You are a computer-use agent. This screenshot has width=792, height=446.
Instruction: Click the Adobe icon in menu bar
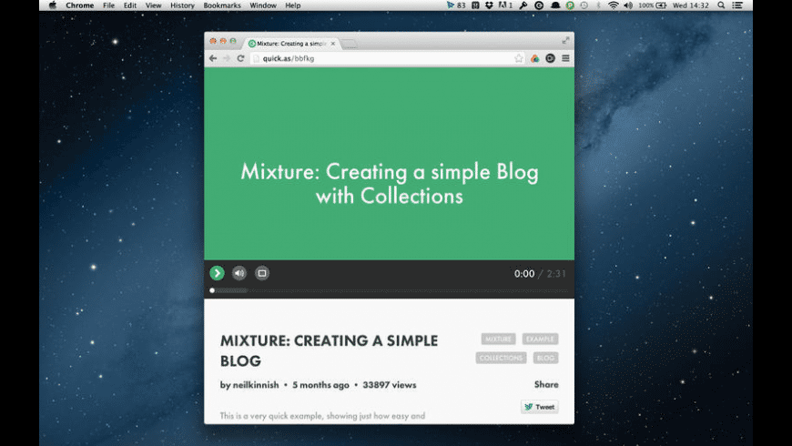coord(505,5)
